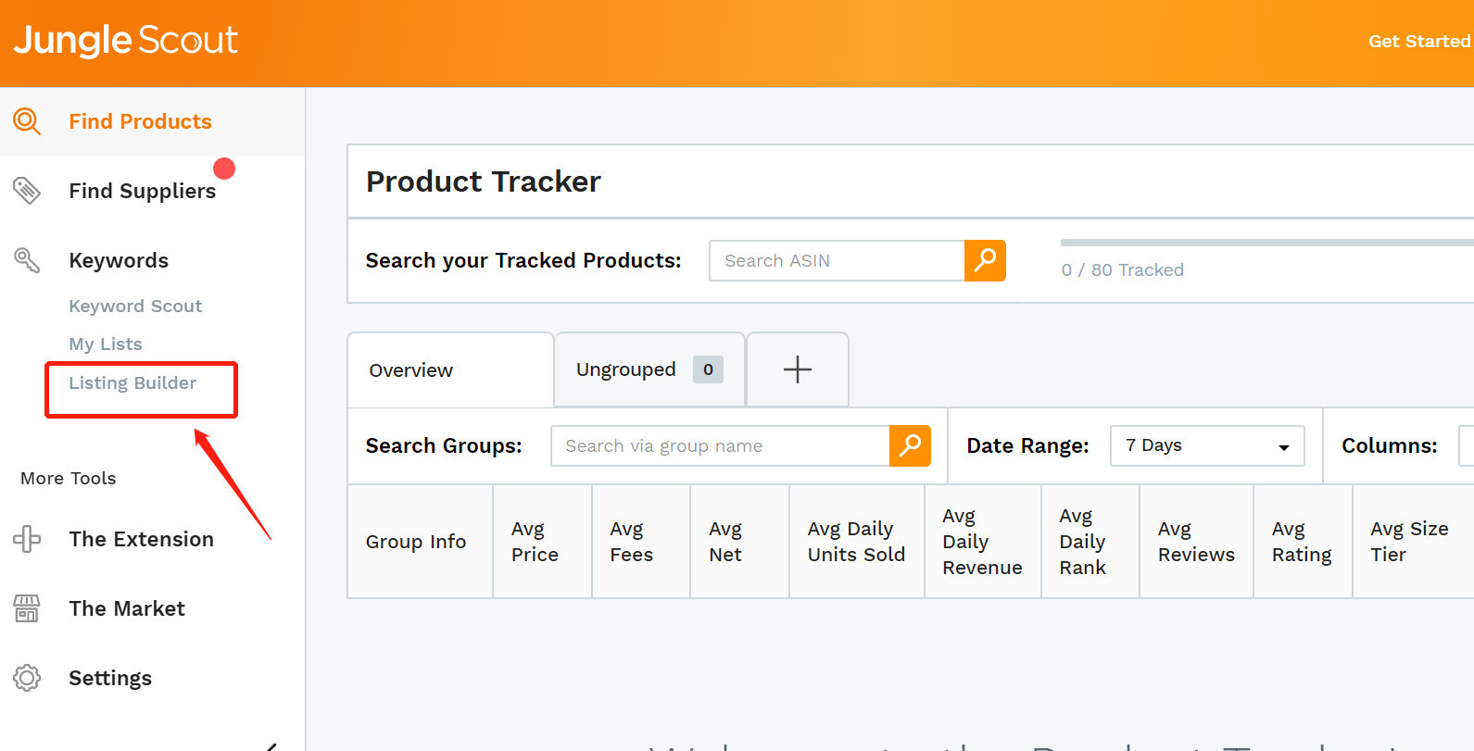Click the Keywords key icon

tap(27, 260)
